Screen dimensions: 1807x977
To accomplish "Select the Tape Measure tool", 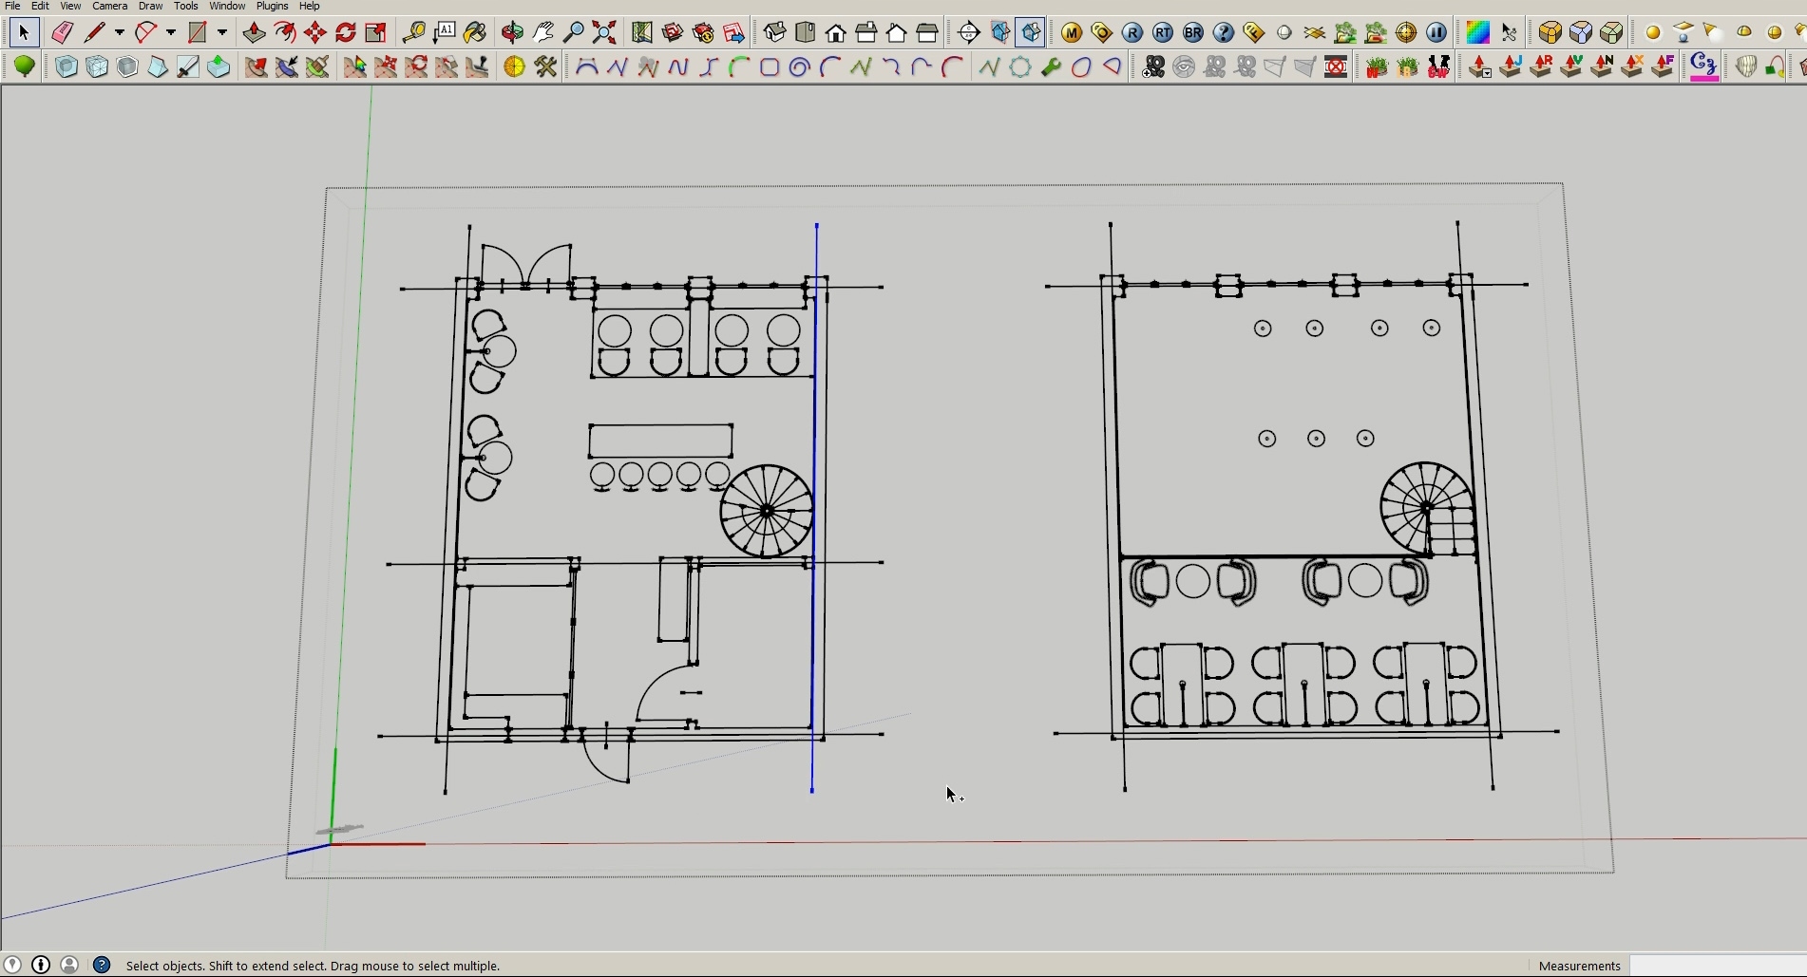I will [x=413, y=32].
